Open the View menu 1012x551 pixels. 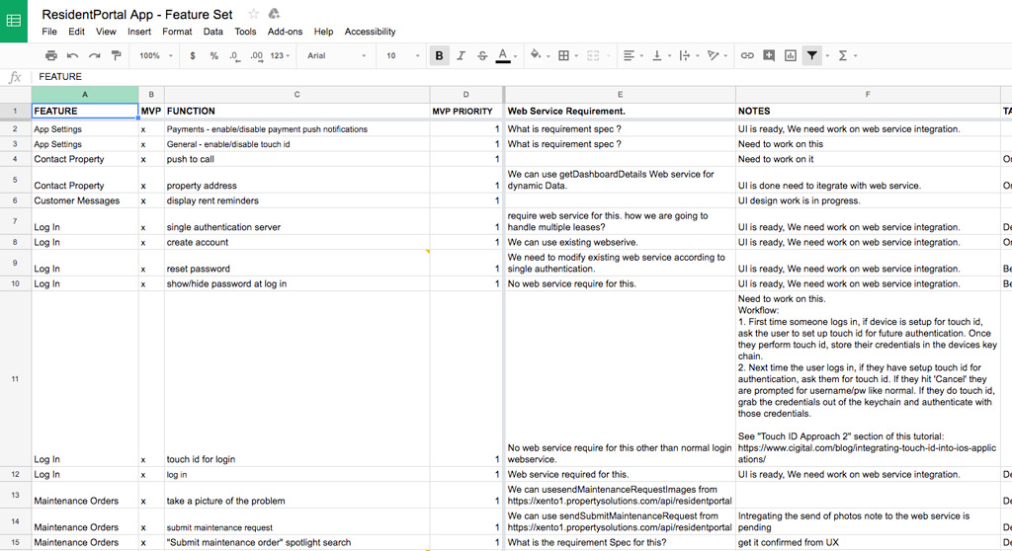pos(106,32)
